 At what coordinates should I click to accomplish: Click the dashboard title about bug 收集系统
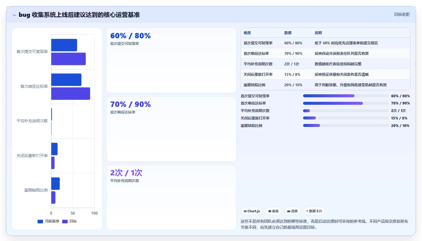[79, 15]
